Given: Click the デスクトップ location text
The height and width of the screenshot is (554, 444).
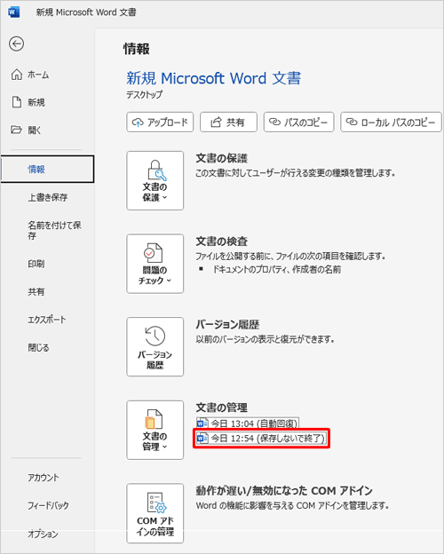Looking at the screenshot, I should click(x=145, y=94).
